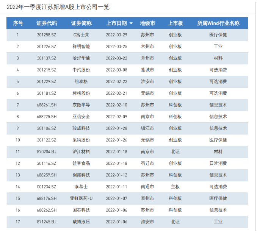Click the 上市日期 column header text
This screenshot has width=257, height=234.
[116, 23]
